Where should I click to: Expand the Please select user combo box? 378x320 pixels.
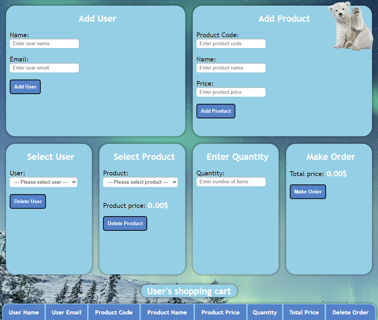coord(43,182)
